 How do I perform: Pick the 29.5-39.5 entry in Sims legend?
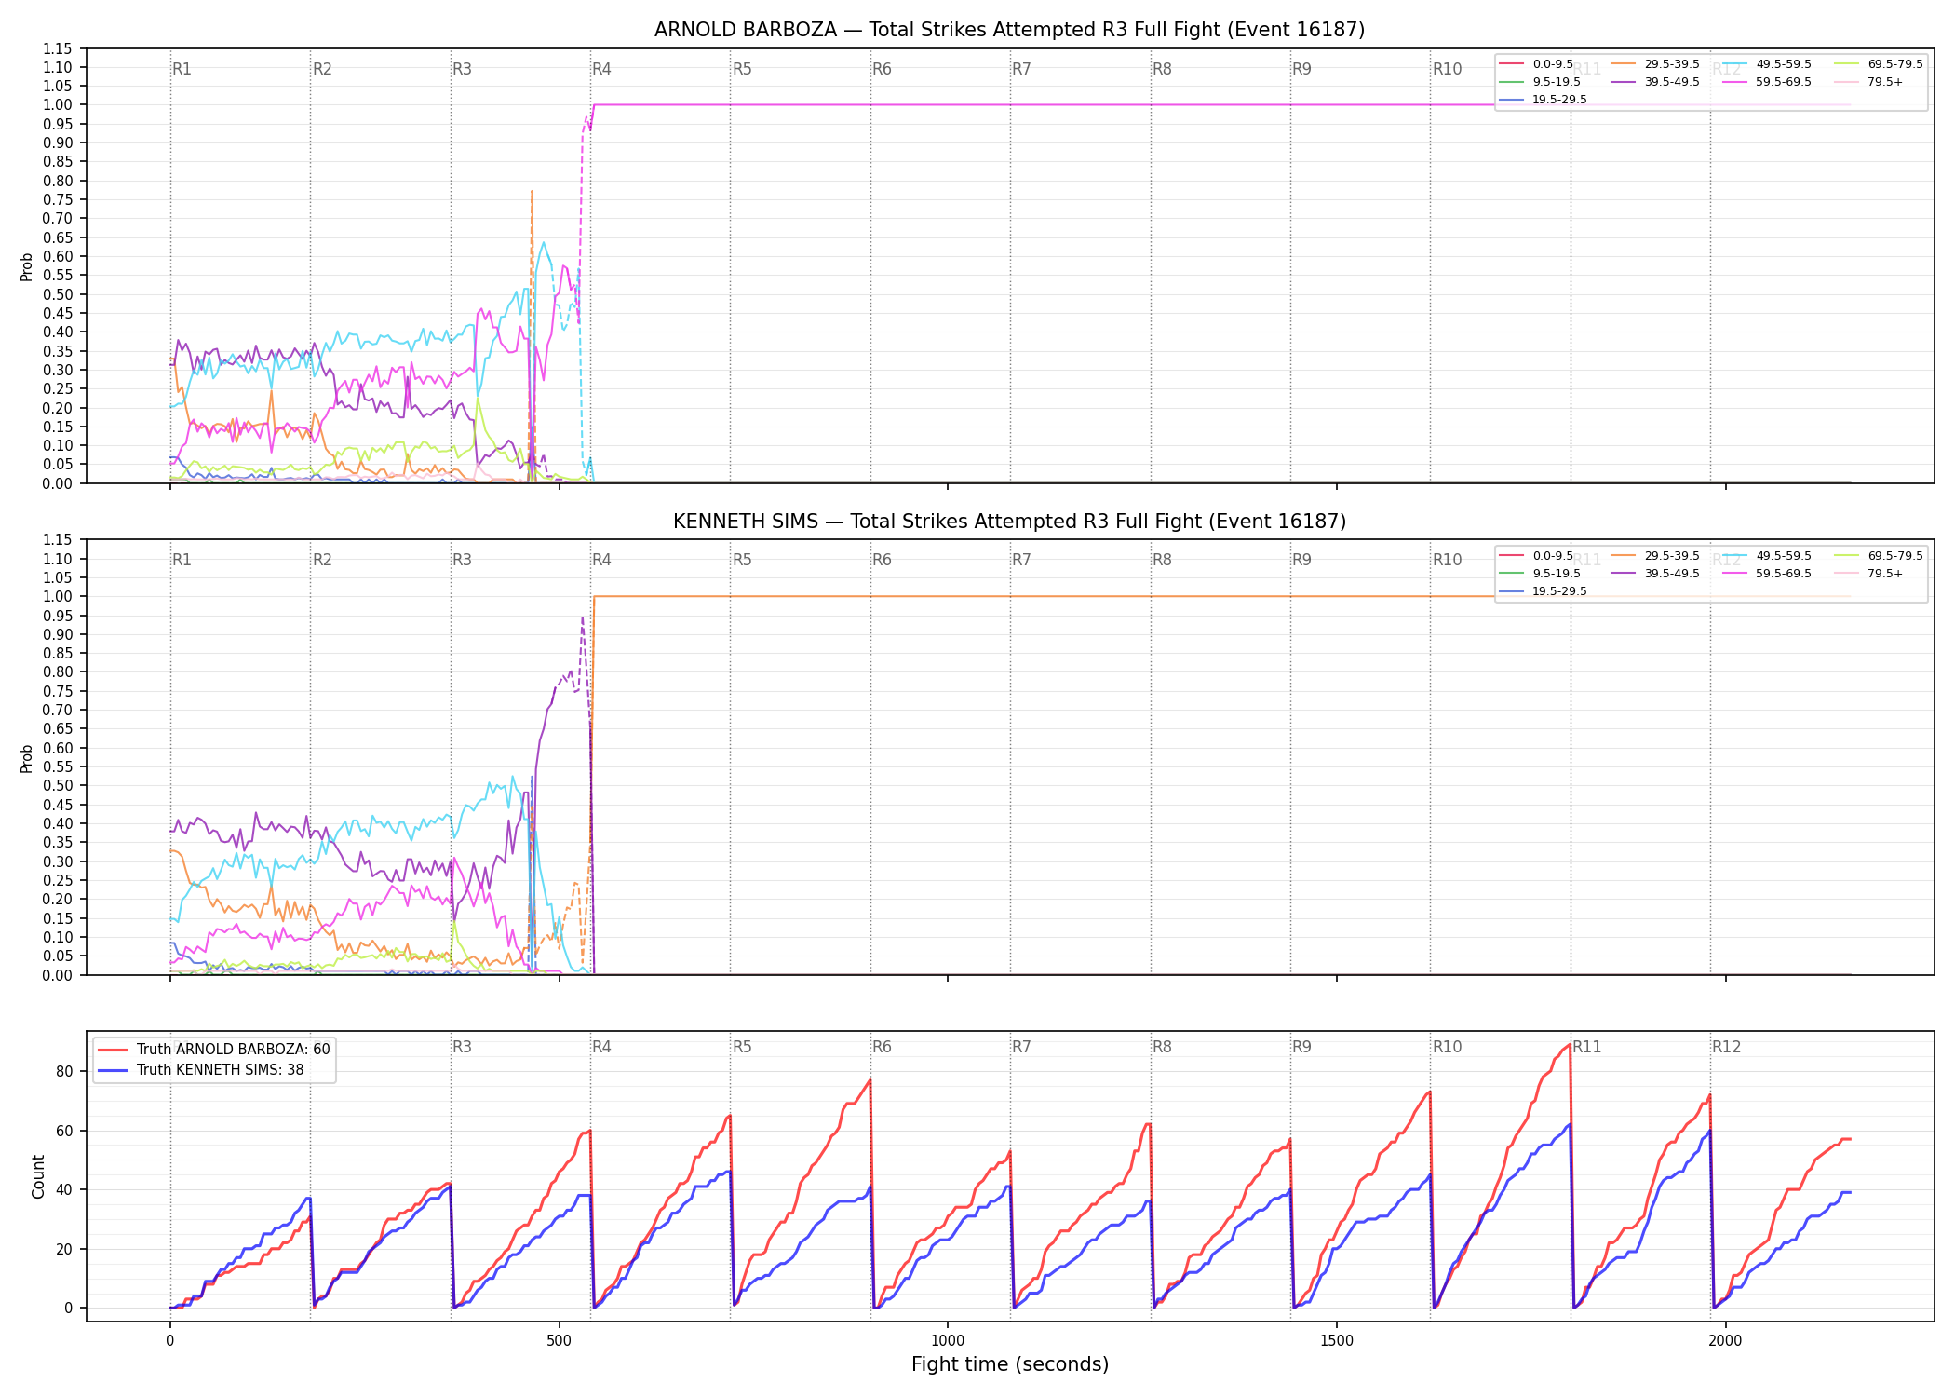pyautogui.click(x=1655, y=556)
